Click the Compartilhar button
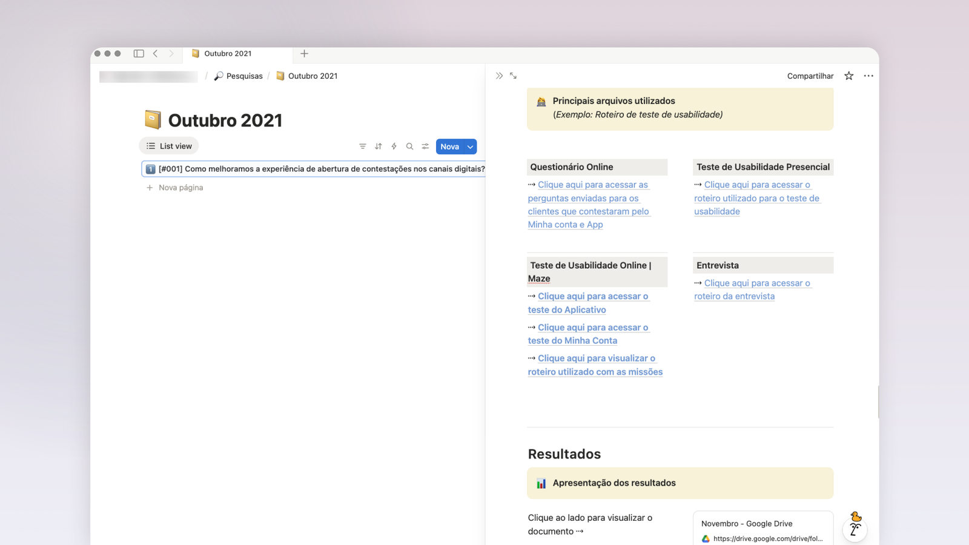Screen dimensions: 969x545 pos(810,76)
